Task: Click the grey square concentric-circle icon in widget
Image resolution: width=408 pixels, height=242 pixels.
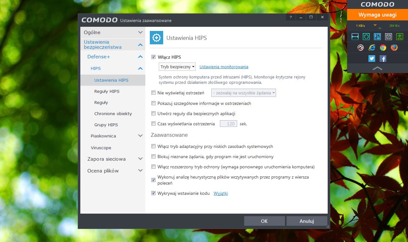Action: click(x=389, y=36)
